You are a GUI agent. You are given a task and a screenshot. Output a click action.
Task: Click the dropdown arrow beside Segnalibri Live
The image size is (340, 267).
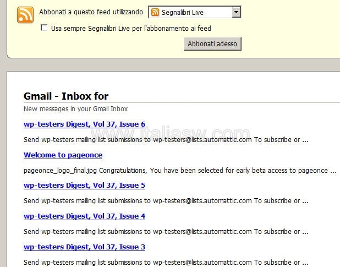(236, 12)
